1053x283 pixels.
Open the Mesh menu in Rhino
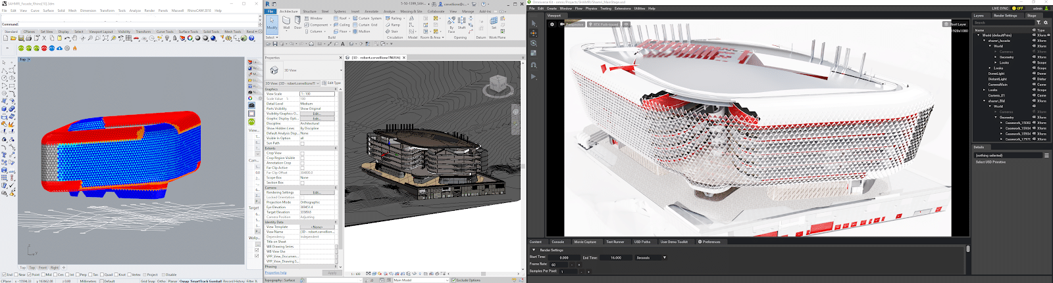point(72,11)
